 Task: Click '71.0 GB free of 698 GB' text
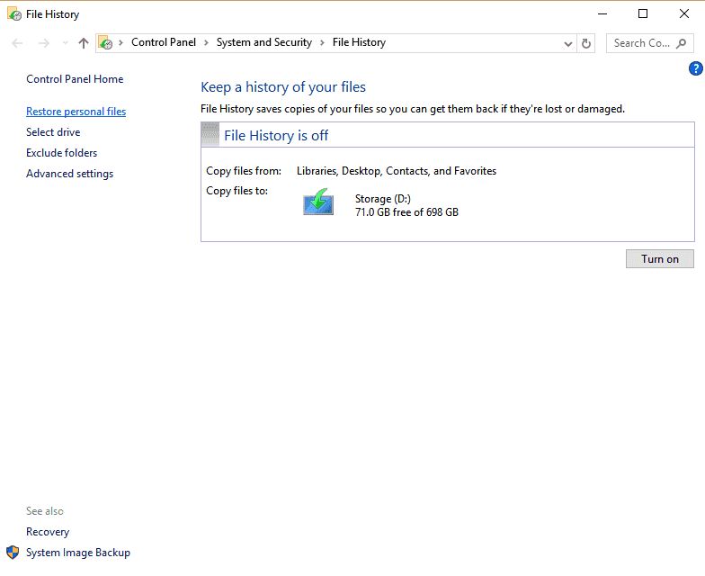pyautogui.click(x=406, y=212)
